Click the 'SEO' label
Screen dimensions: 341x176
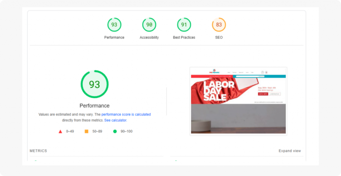point(219,37)
